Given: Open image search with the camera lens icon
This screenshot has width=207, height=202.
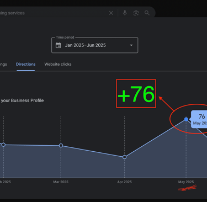Looking at the screenshot, I should coord(136,13).
